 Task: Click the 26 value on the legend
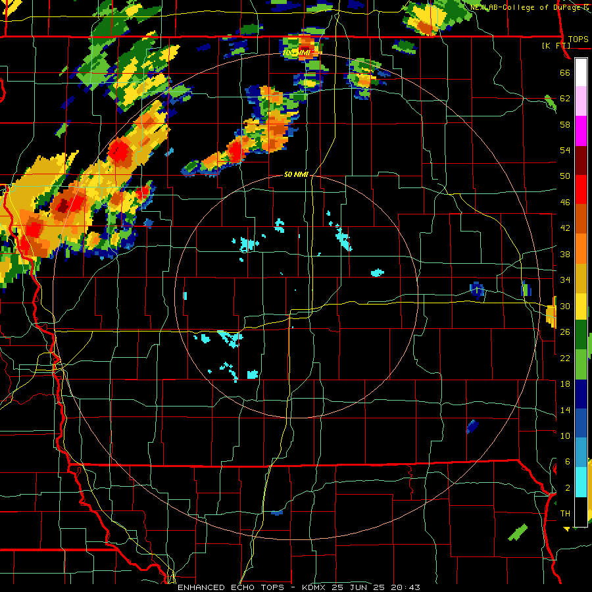pos(565,332)
